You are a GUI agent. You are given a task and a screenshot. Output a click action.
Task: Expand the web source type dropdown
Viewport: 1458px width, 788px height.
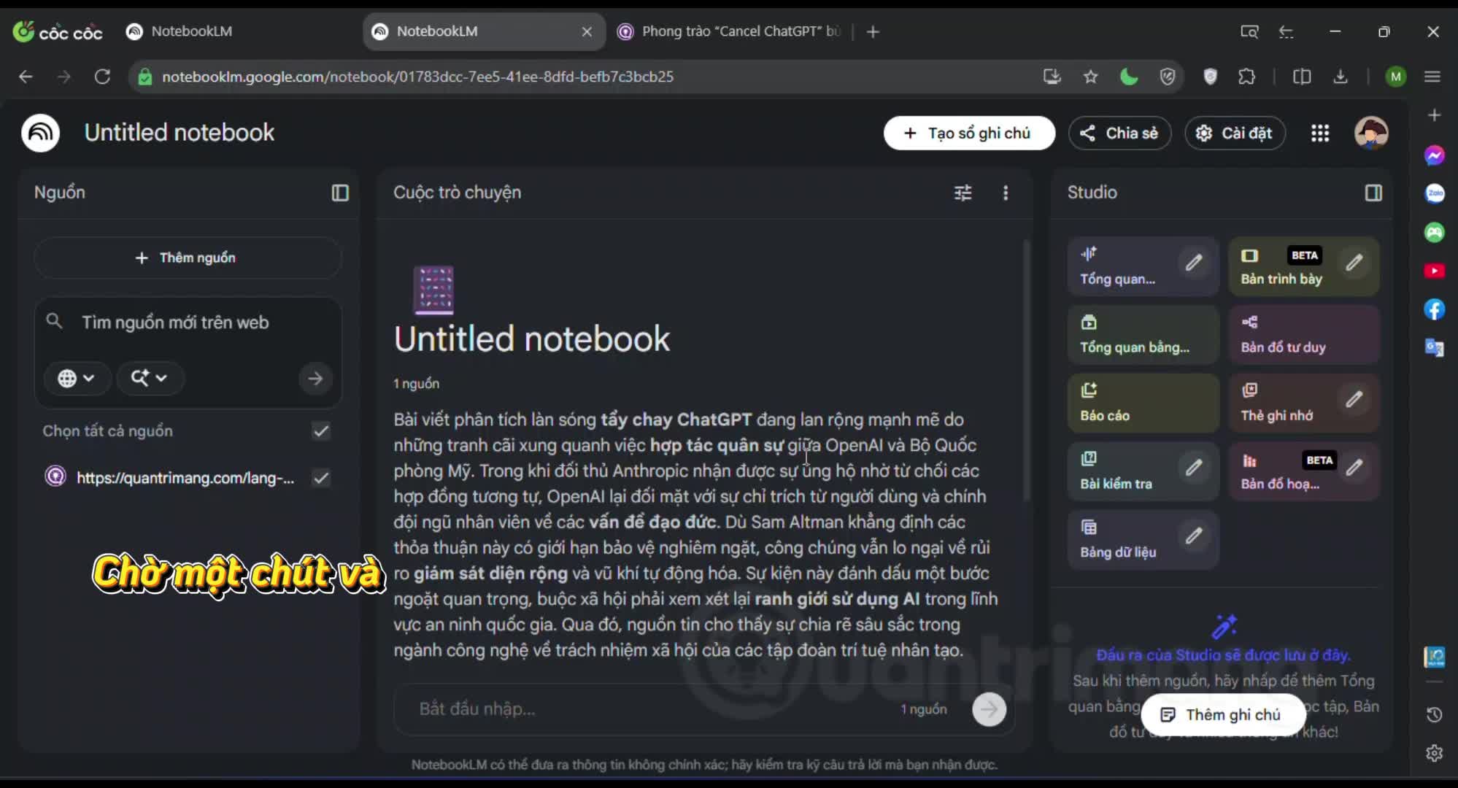pyautogui.click(x=76, y=378)
